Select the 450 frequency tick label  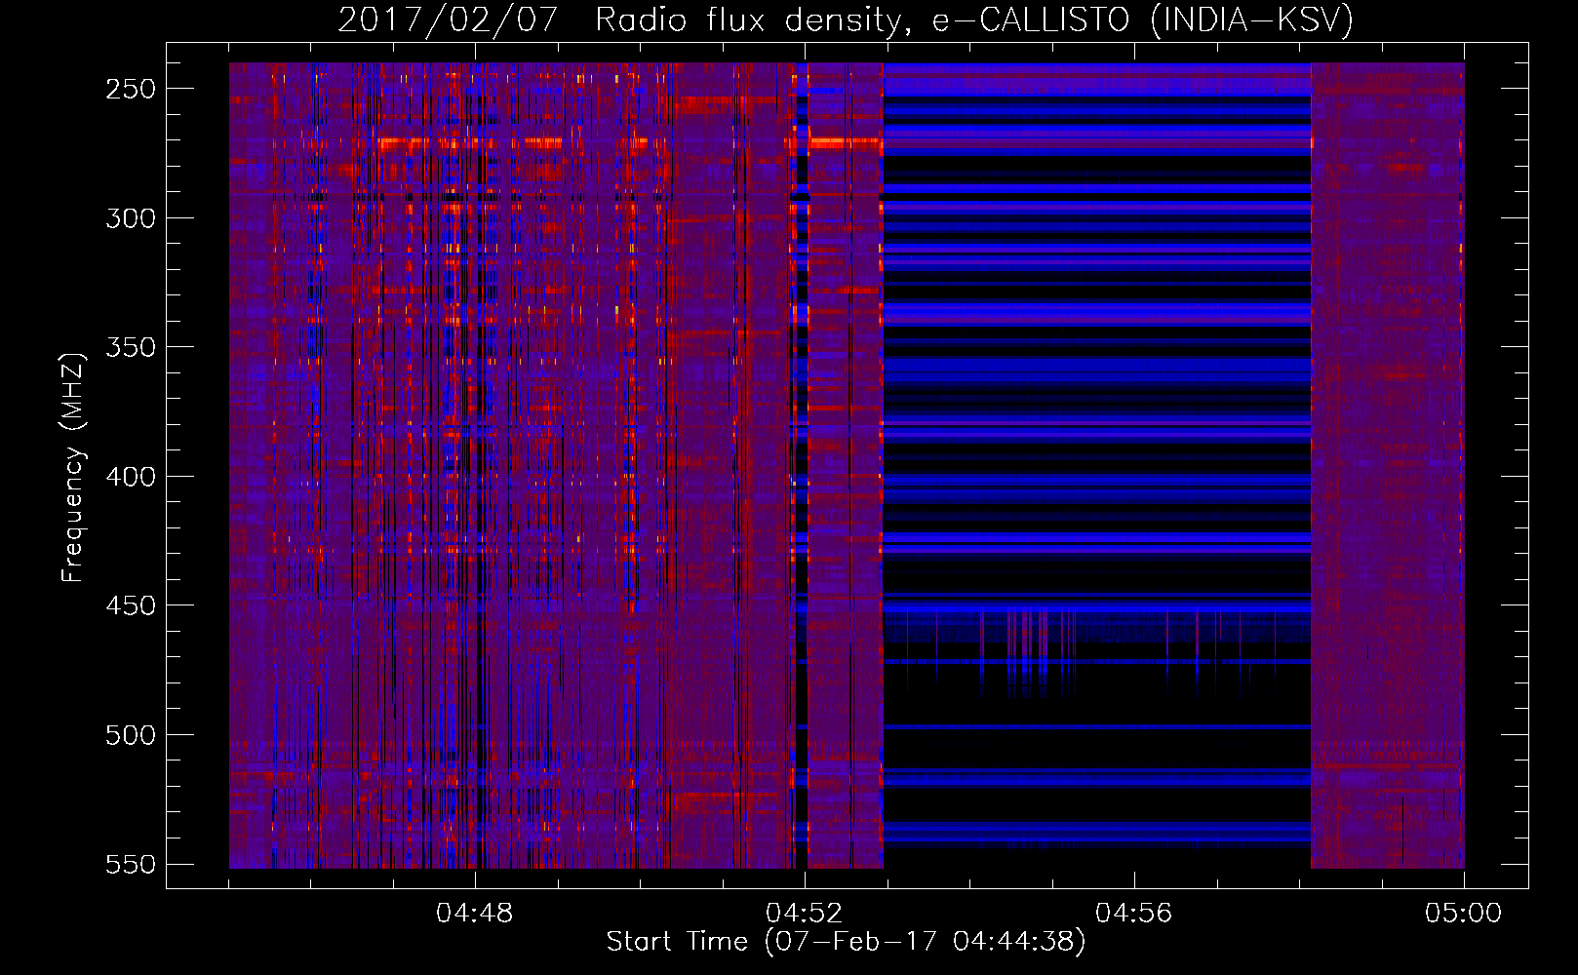[x=131, y=605]
